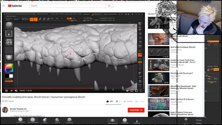Click the orange Draw button in video

tap(36, 19)
